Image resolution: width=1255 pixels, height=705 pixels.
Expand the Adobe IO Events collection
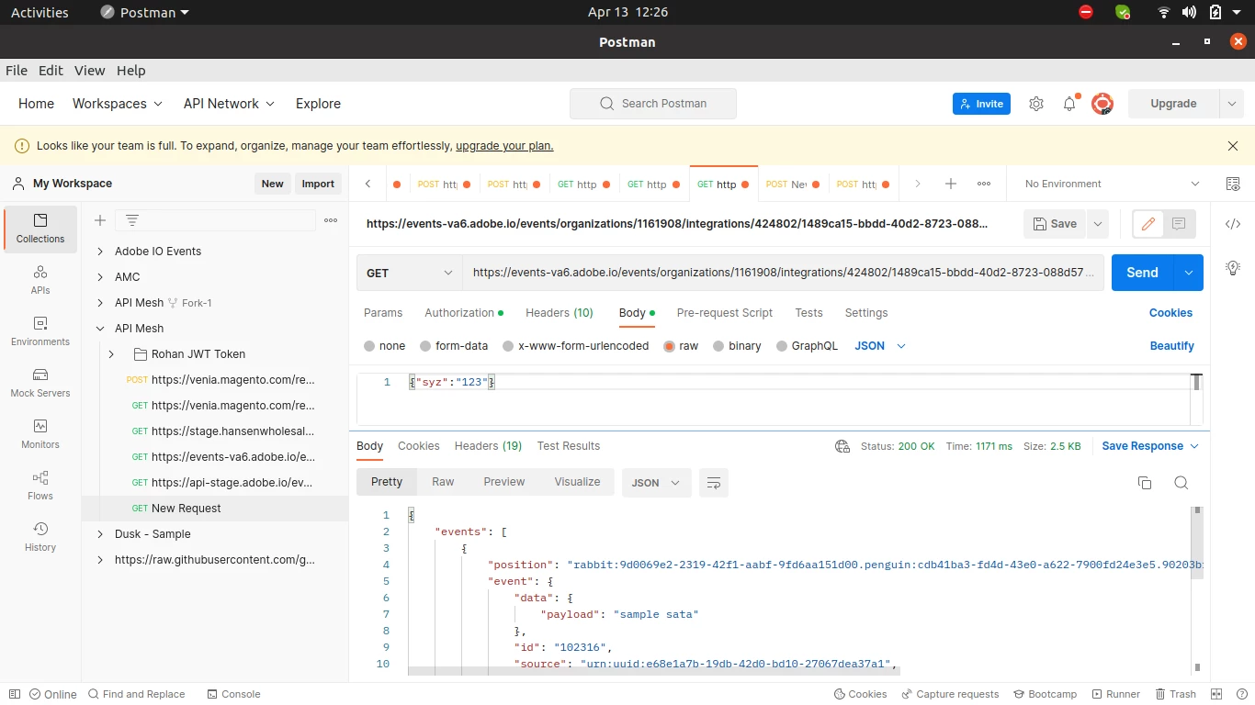click(100, 251)
